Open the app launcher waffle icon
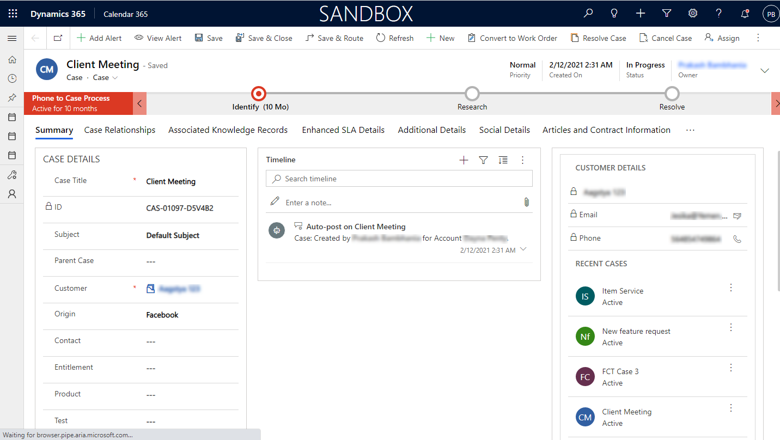Image resolution: width=780 pixels, height=440 pixels. [13, 14]
